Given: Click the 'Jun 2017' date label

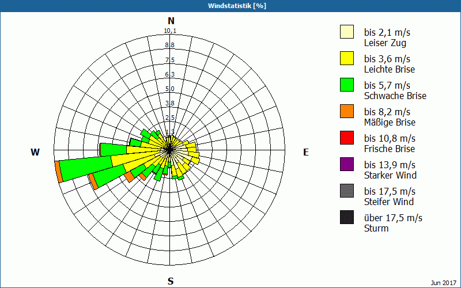Looking at the screenshot, I should [443, 283].
